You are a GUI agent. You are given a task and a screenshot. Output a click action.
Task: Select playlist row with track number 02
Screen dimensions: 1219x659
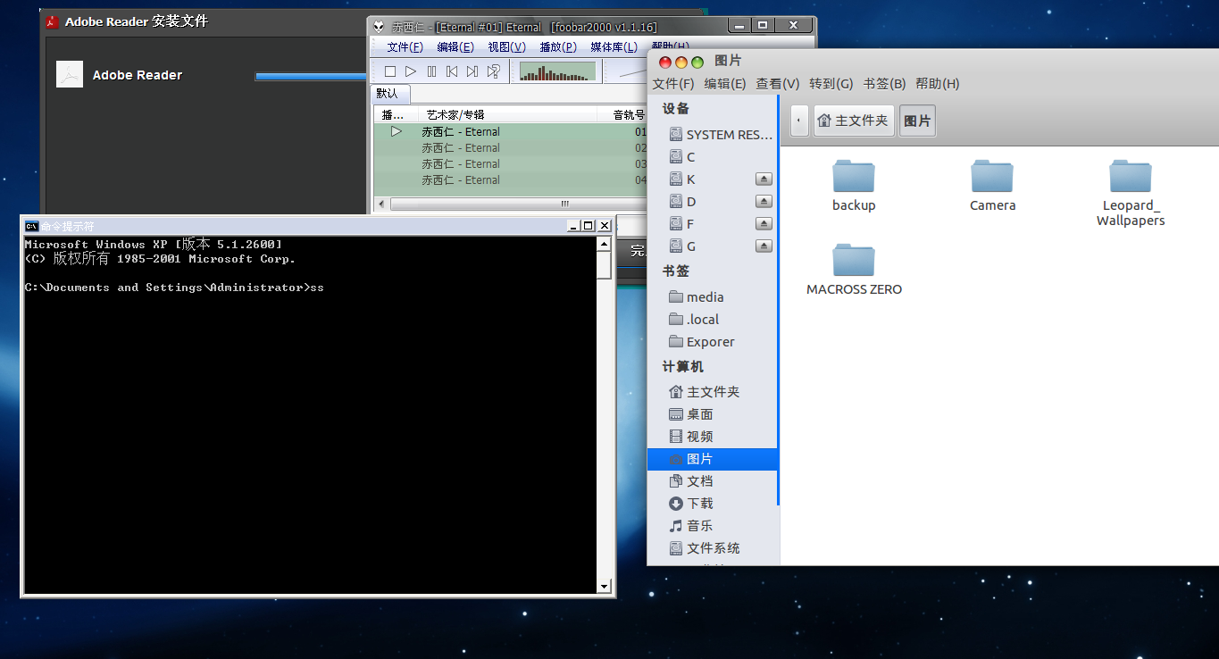pos(510,148)
